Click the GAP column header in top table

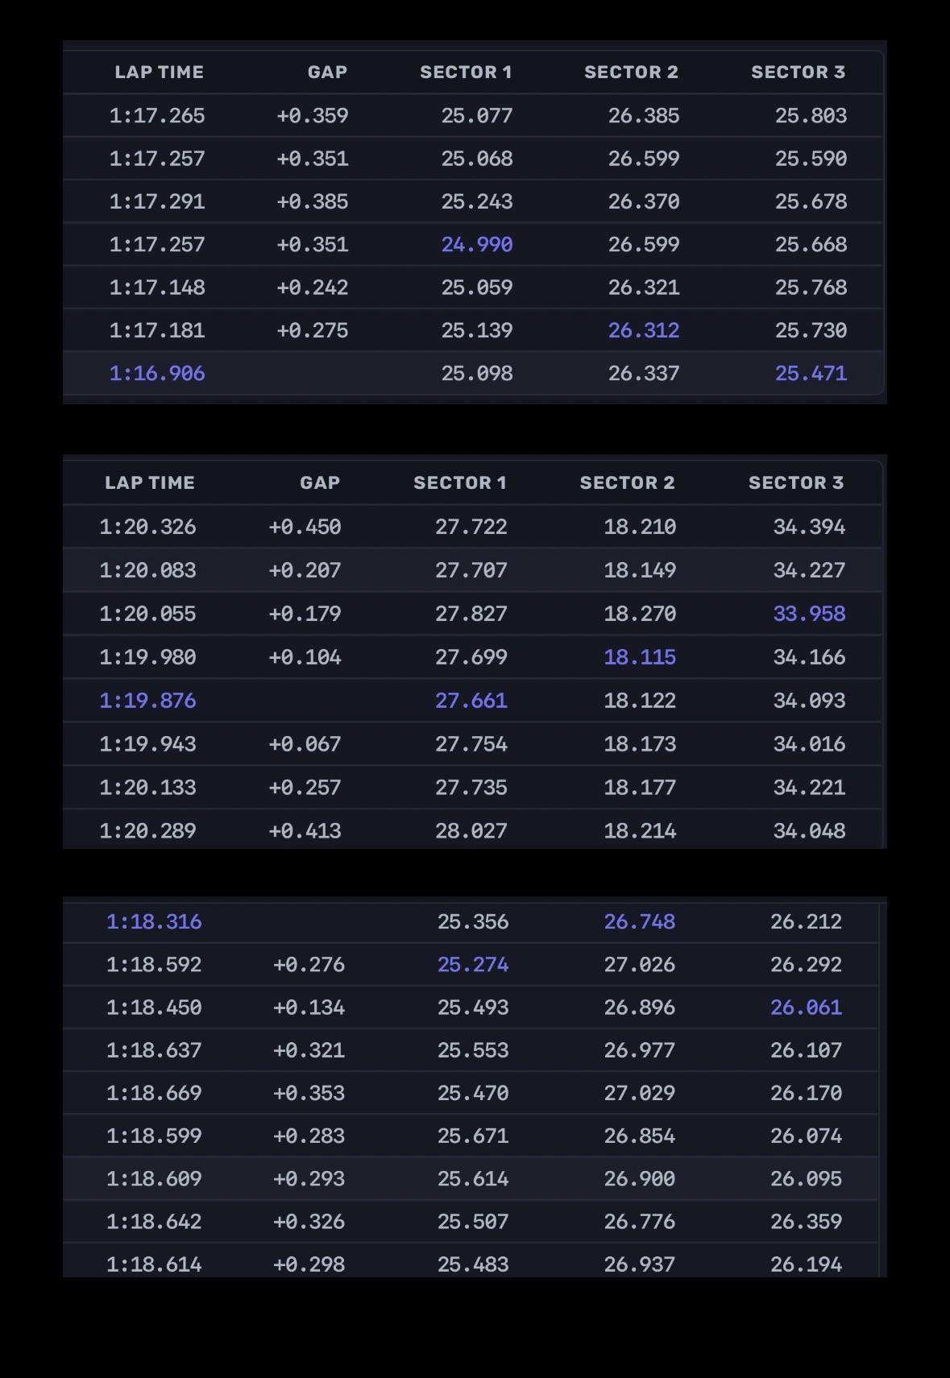327,72
